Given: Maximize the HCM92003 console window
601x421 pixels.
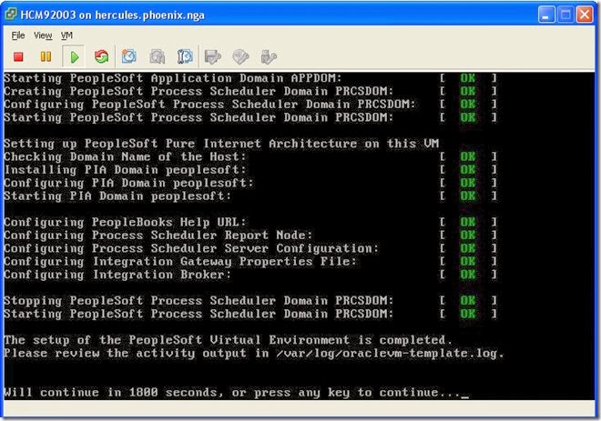Looking at the screenshot, I should tap(565, 15).
